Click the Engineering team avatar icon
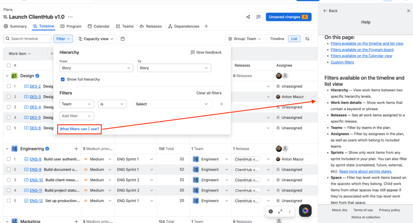This screenshot has width=413, height=223. click(x=14, y=149)
